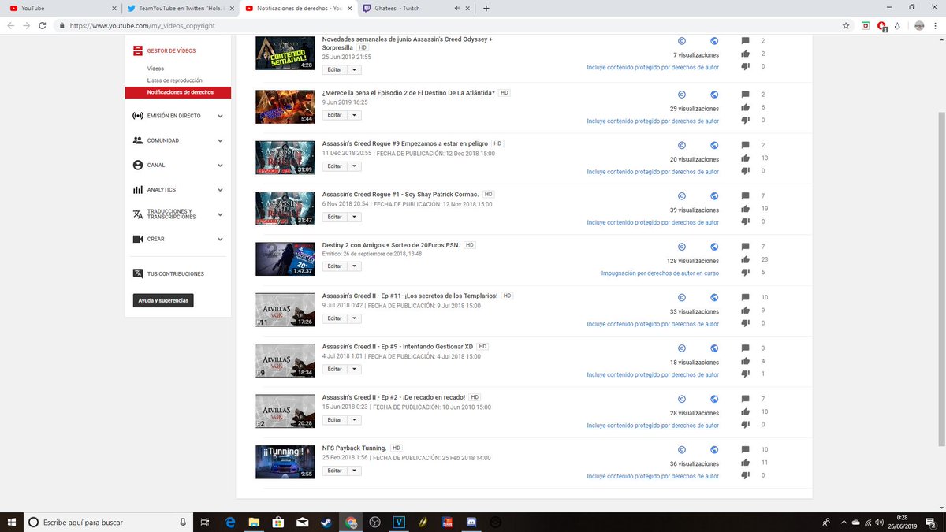Click Editar button for Assassin's Creed II Ep #11
Viewport: 946px width, 532px height.
[335, 318]
